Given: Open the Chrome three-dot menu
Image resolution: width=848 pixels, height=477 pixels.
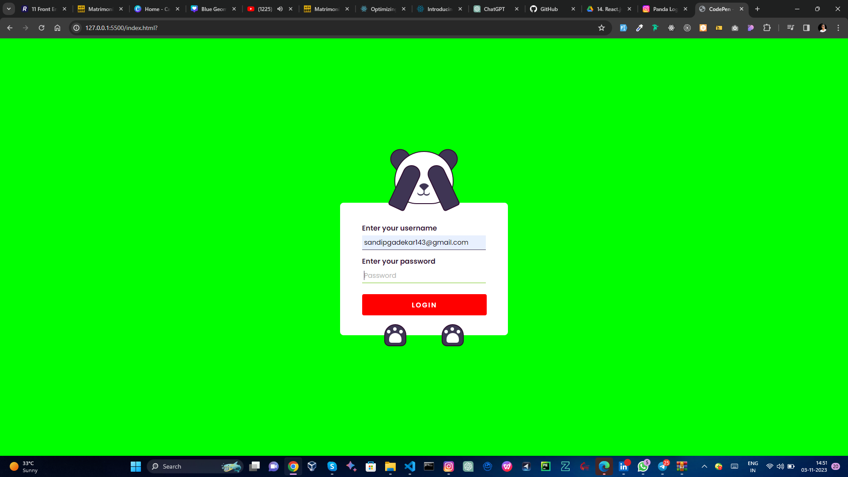Looking at the screenshot, I should click(x=839, y=27).
